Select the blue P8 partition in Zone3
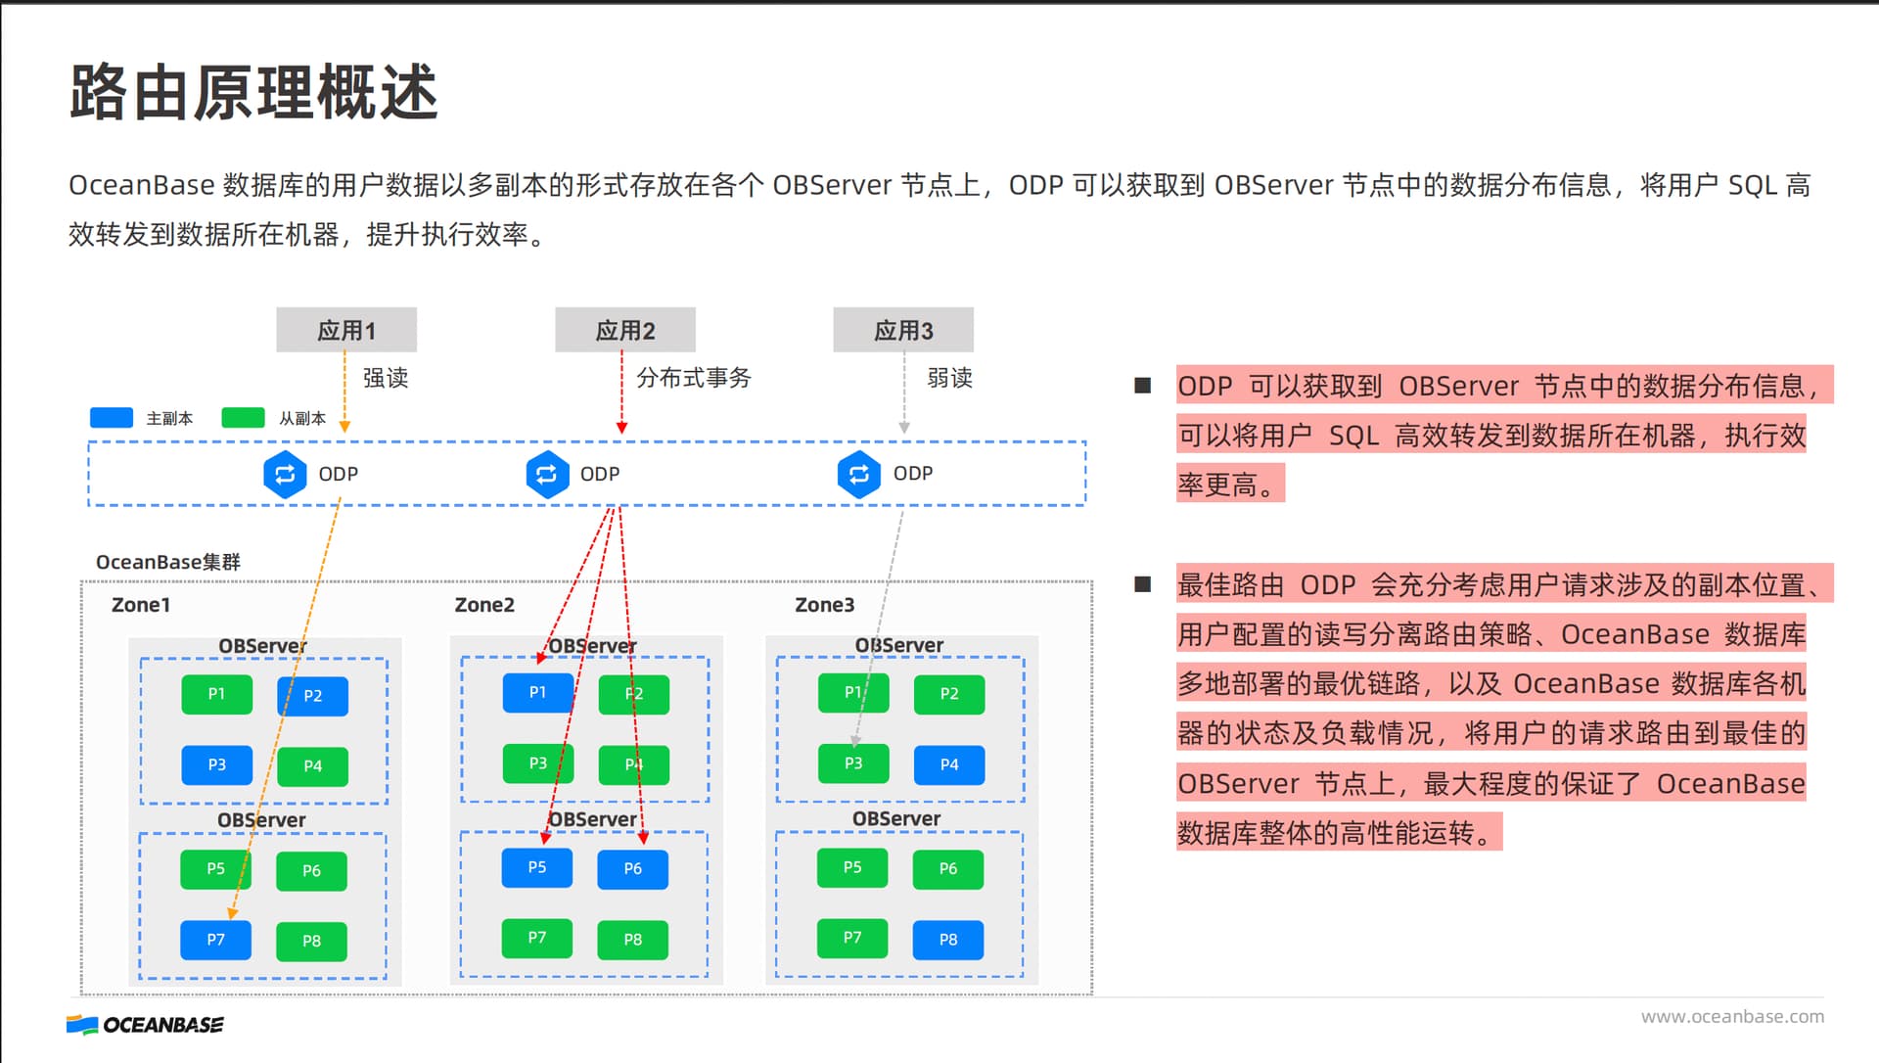The image size is (1879, 1063). click(x=947, y=940)
